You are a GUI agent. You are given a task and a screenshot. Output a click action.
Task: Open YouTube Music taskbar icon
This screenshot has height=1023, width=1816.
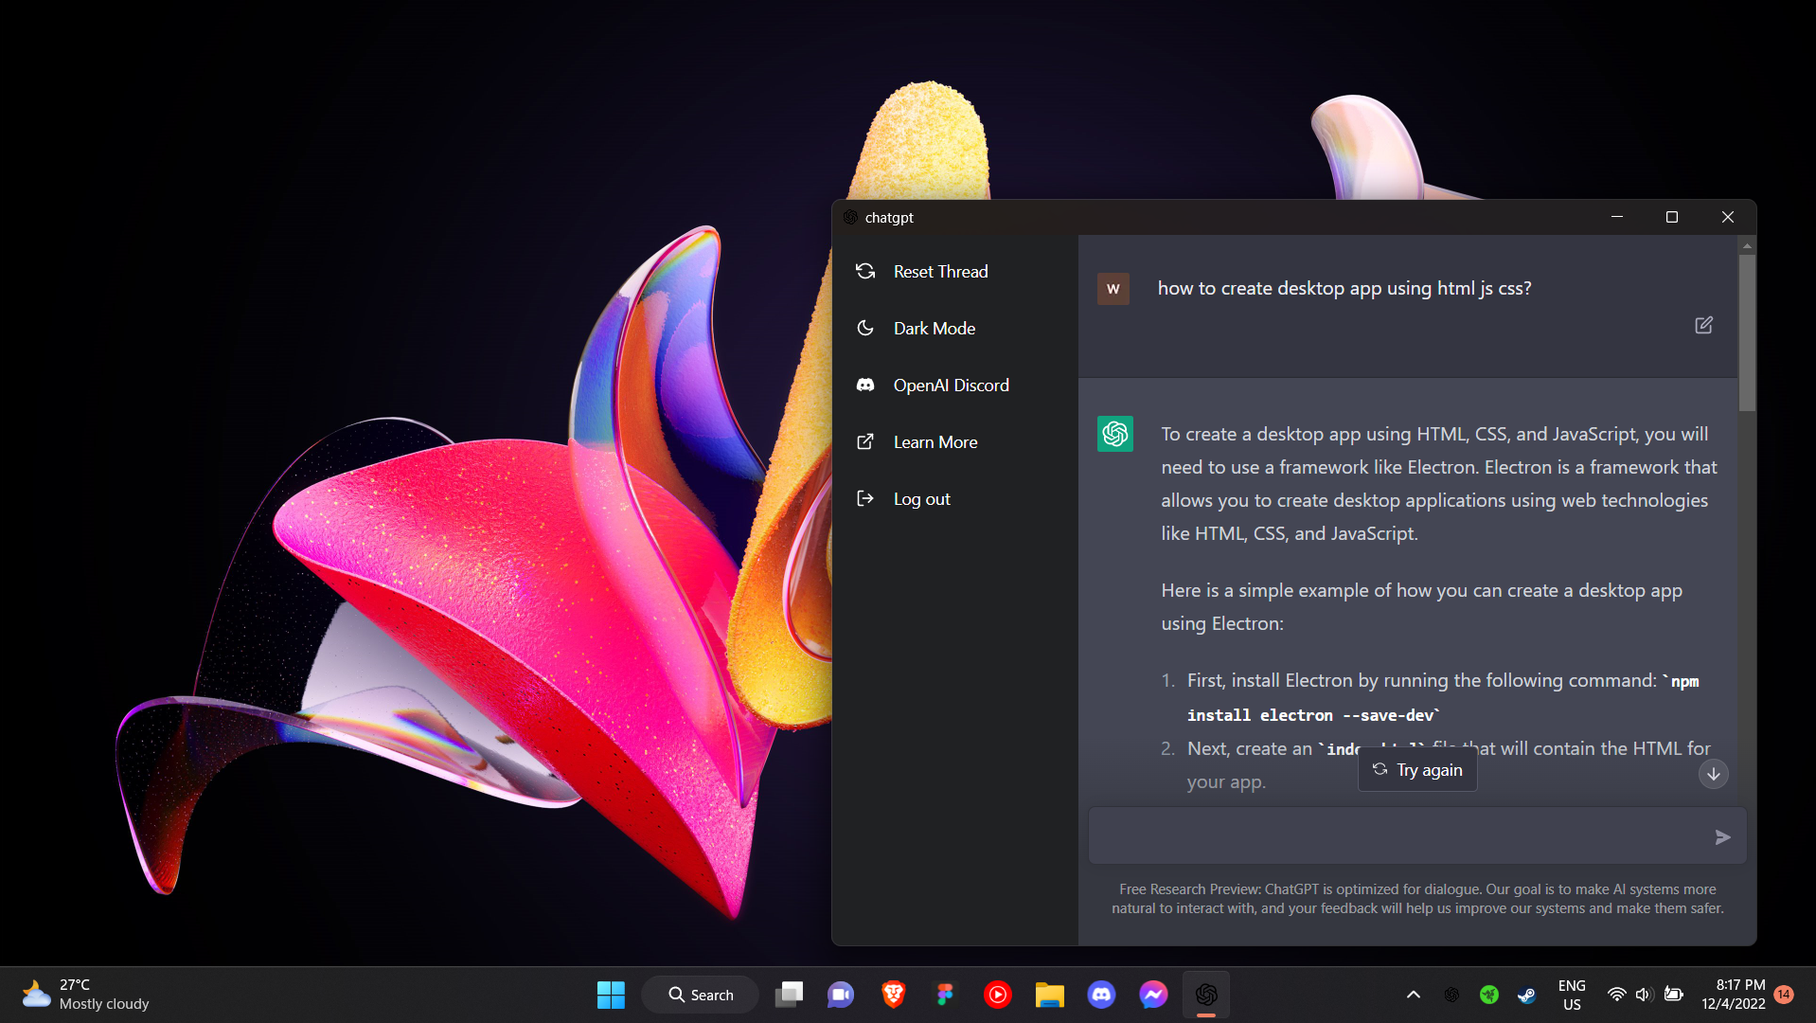tap(997, 995)
